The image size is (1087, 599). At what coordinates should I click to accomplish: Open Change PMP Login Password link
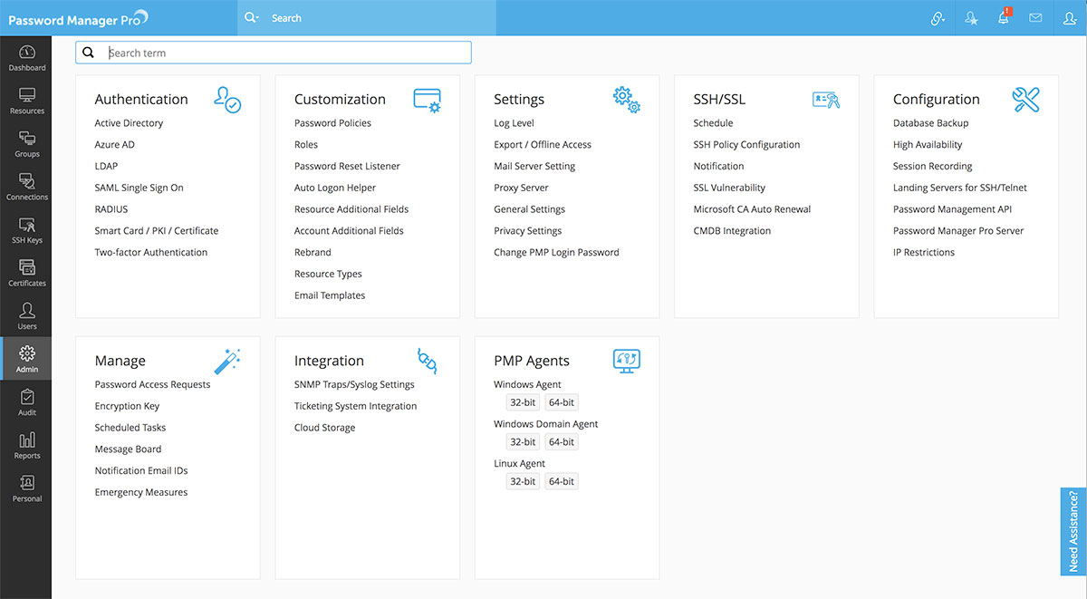click(556, 253)
